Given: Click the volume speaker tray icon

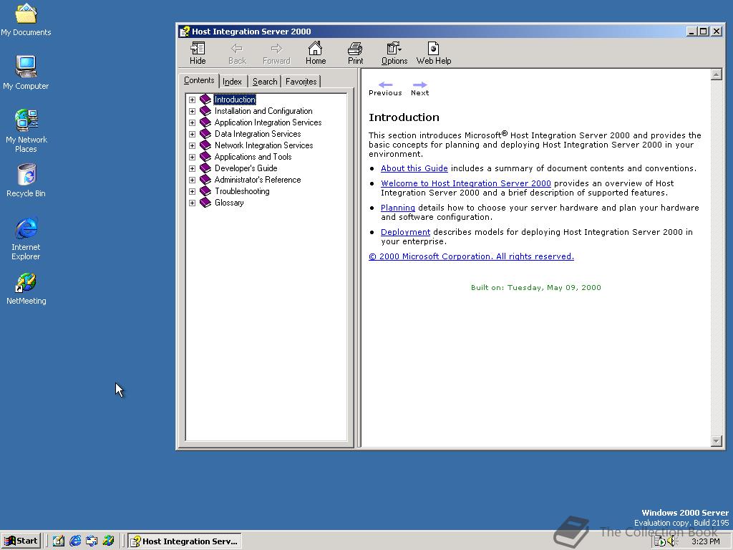Looking at the screenshot, I should coord(672,541).
